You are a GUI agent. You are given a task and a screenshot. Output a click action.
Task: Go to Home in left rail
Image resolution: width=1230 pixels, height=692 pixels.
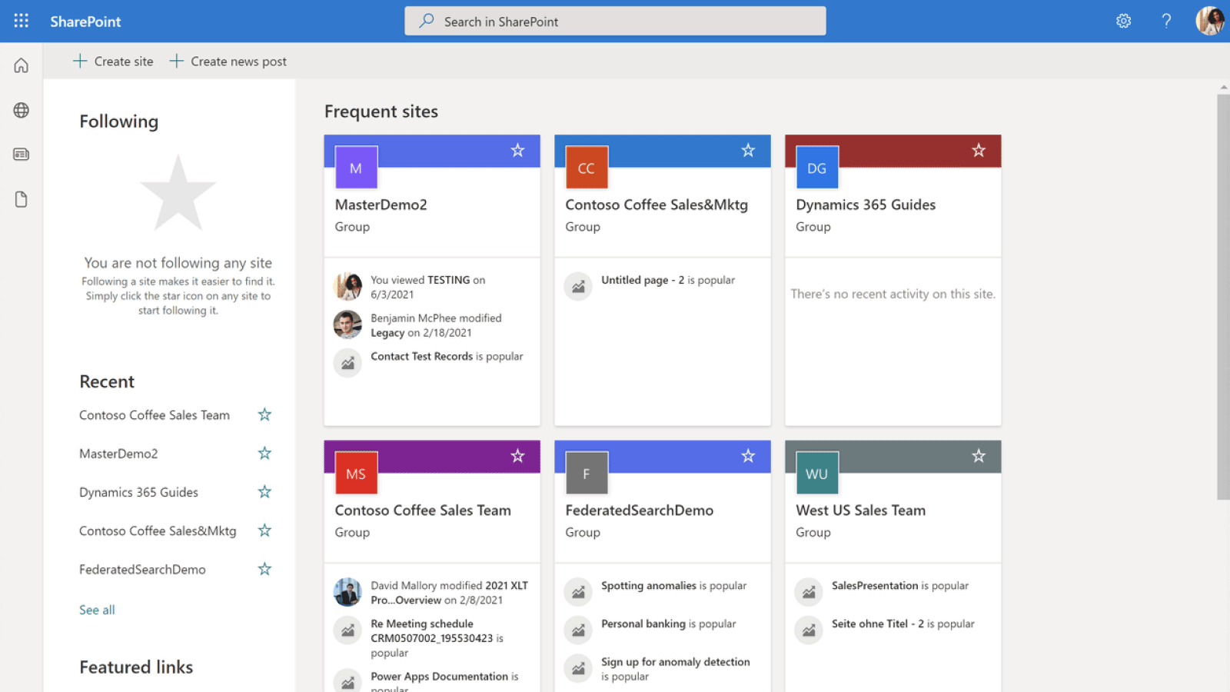point(22,65)
